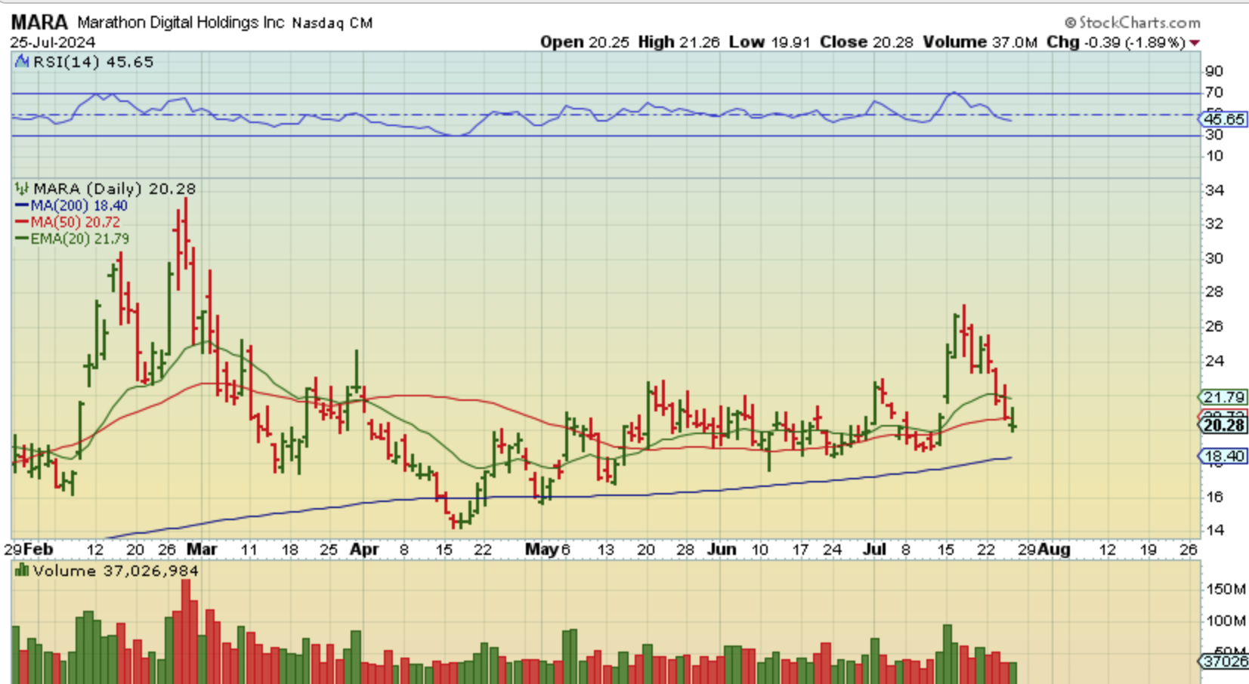Click the red down arrow after Chg
The width and height of the screenshot is (1249, 684).
click(x=1195, y=43)
